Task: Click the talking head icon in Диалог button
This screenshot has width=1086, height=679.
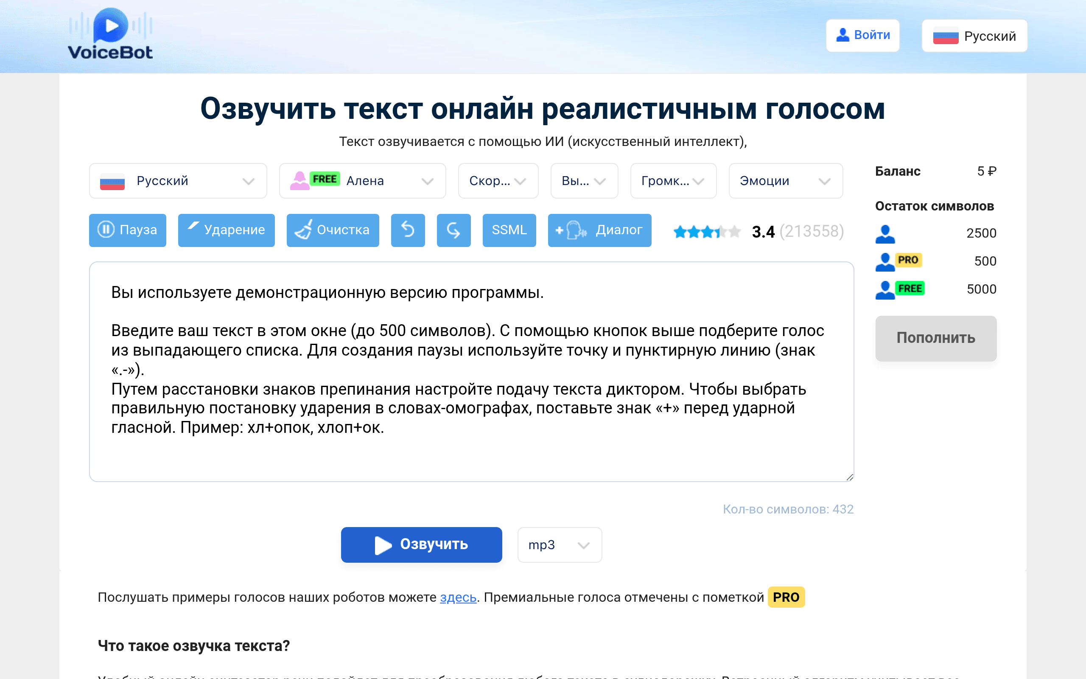Action: coord(576,230)
